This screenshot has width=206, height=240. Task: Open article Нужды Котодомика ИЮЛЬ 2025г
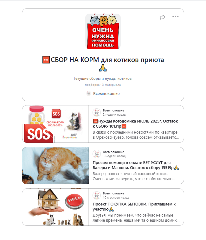135,124
